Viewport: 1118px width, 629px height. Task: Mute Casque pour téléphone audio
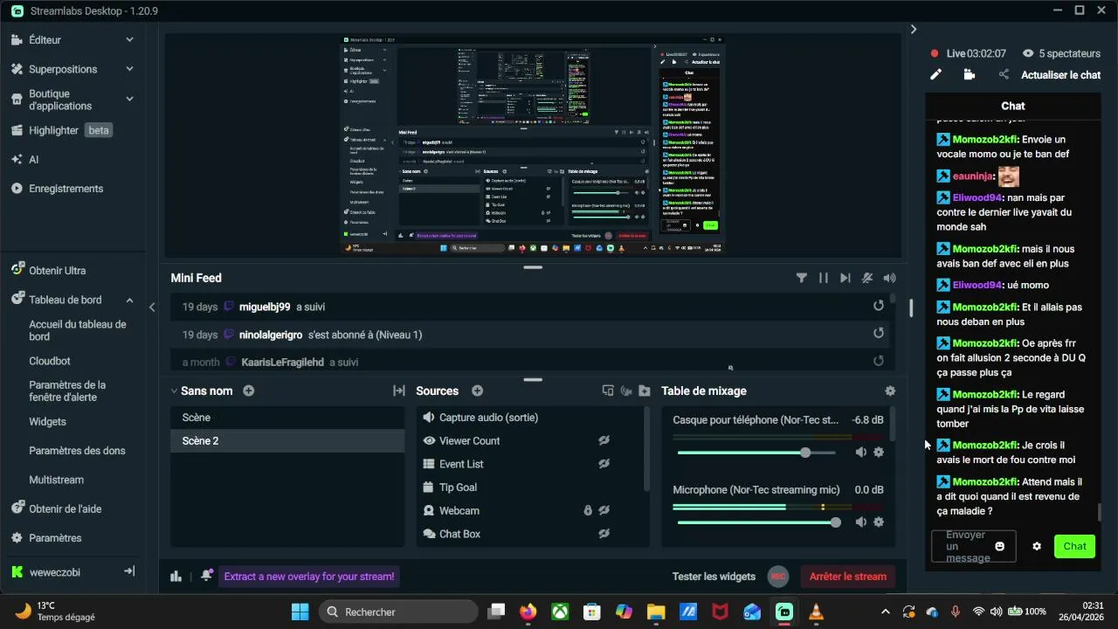pos(860,453)
